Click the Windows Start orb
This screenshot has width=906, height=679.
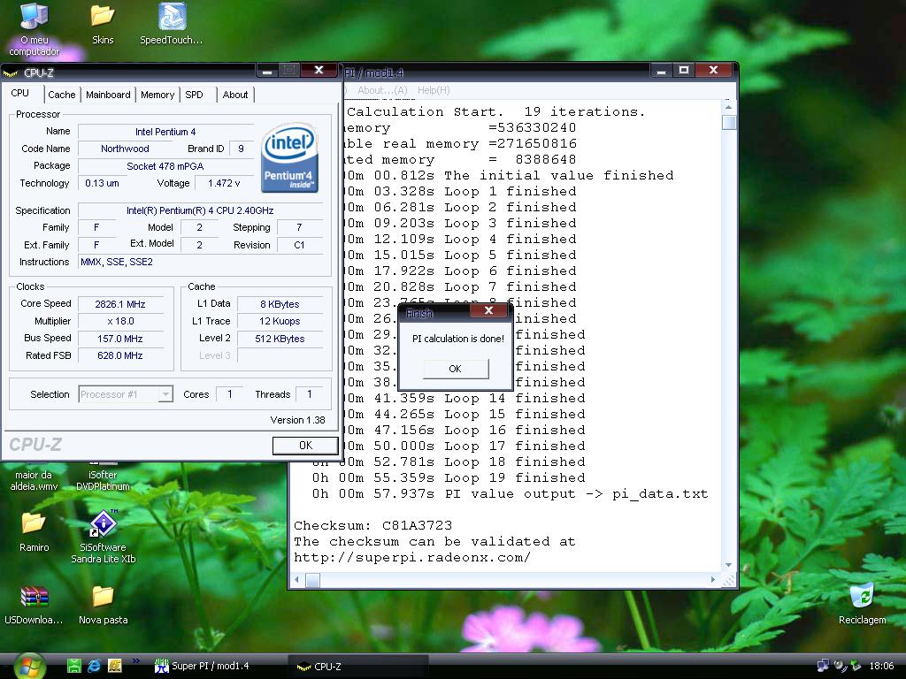[30, 666]
